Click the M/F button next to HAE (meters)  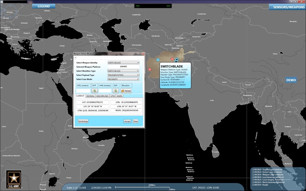tap(116, 85)
